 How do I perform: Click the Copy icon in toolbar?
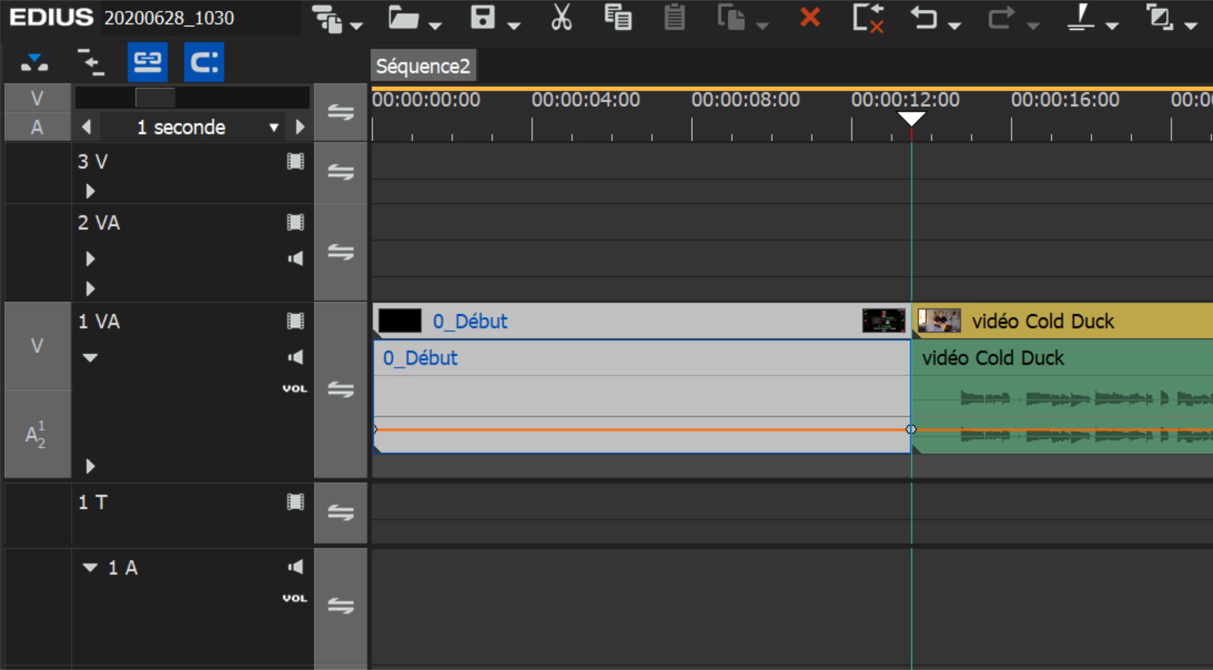pos(618,17)
